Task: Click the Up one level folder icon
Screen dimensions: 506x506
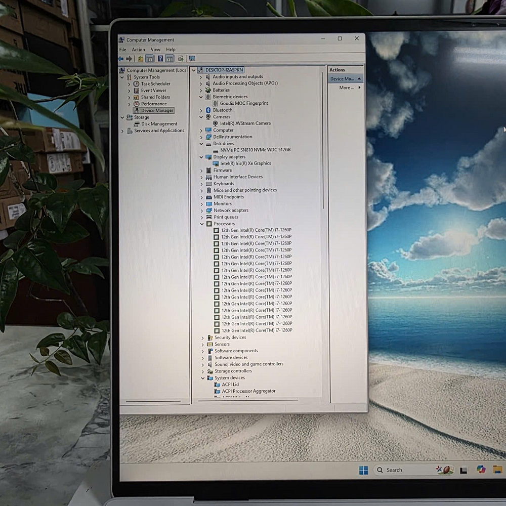Action: click(140, 58)
